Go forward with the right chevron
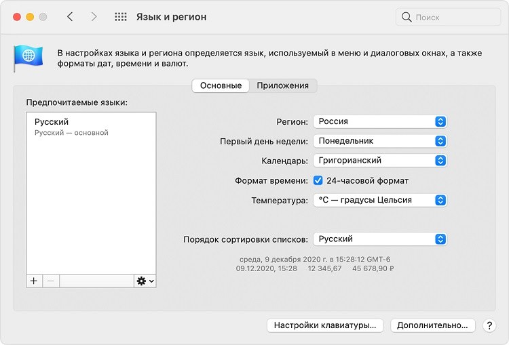Image resolution: width=509 pixels, height=345 pixels. point(94,16)
